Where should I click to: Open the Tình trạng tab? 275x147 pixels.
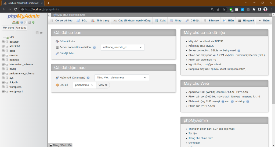(100, 21)
